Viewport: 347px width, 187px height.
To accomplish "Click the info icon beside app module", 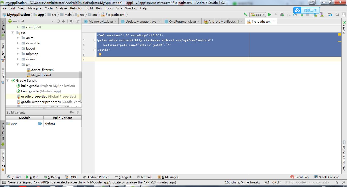I will pyautogui.click(x=40, y=123).
